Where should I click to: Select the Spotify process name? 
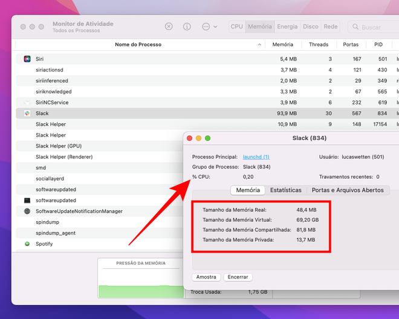click(44, 244)
